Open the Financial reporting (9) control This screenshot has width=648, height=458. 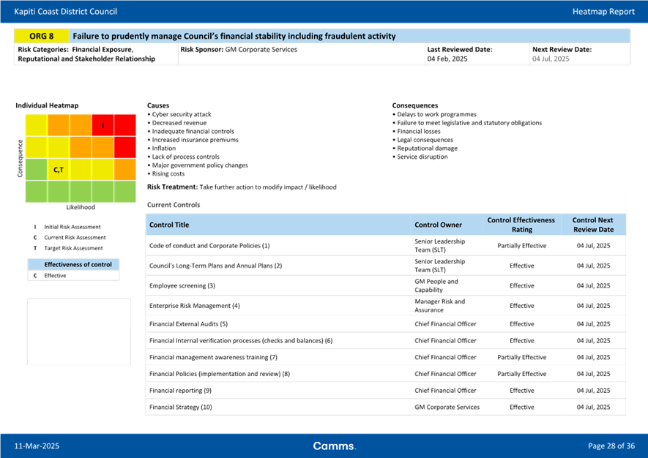coord(180,390)
